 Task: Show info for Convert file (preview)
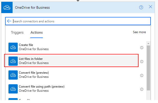click(142, 75)
